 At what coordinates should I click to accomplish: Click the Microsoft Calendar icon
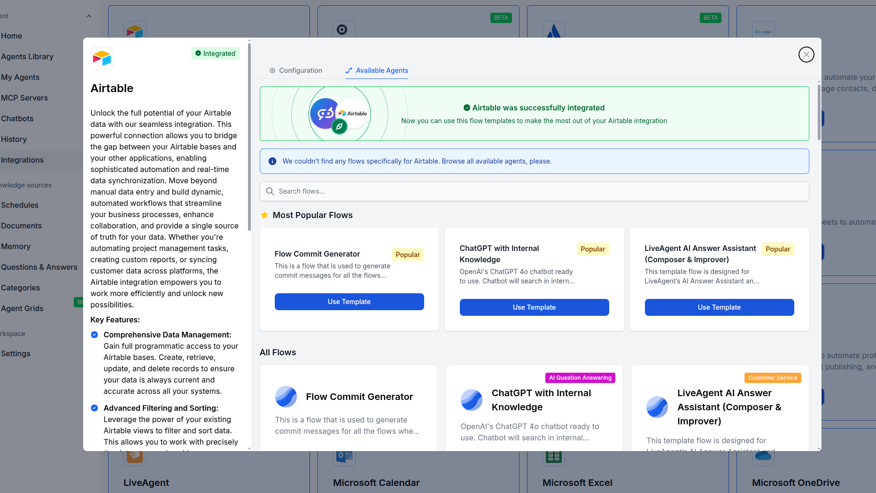(344, 456)
